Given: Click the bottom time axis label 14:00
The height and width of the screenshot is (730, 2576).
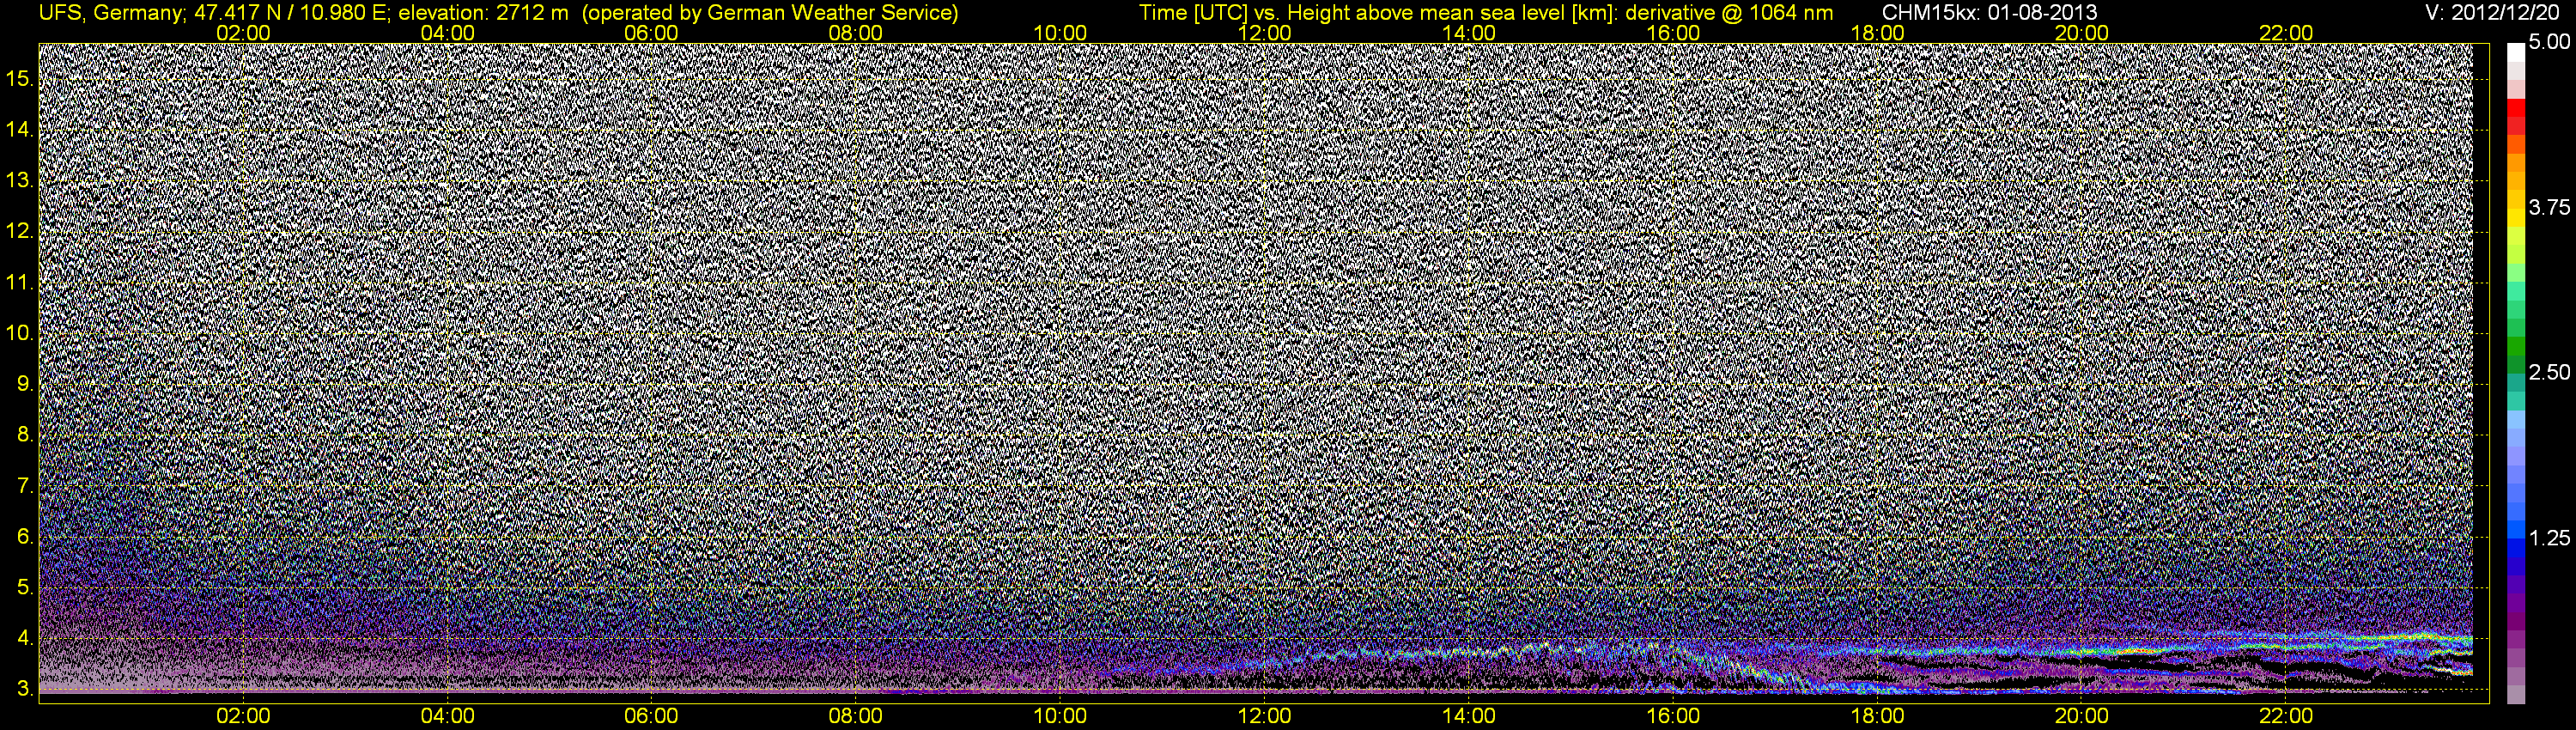Looking at the screenshot, I should (x=1469, y=716).
